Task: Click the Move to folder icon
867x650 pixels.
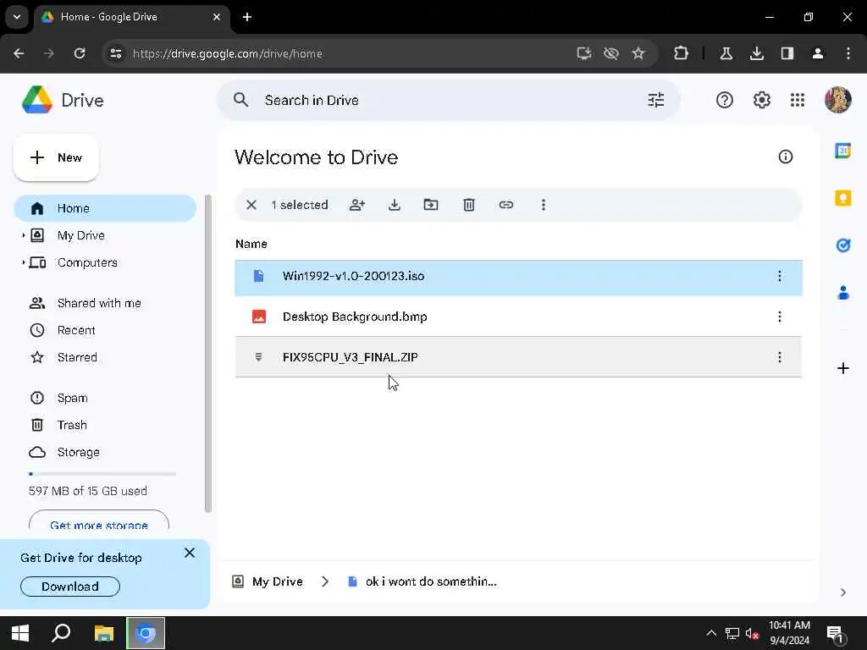Action: [431, 205]
